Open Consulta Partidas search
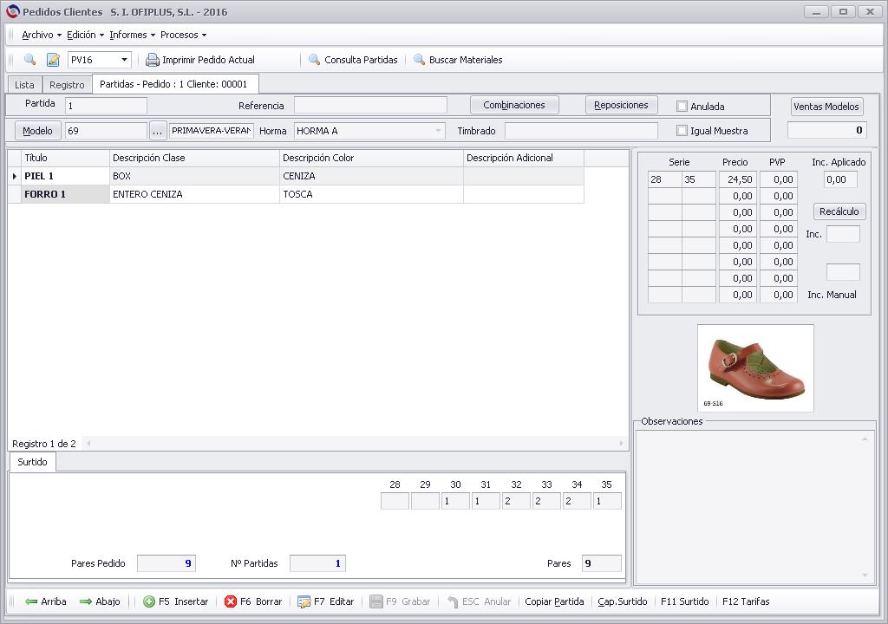 coord(354,60)
